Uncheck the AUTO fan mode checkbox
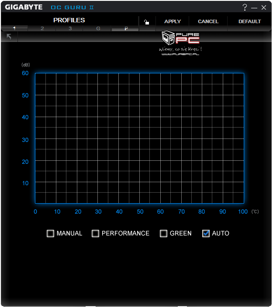The image size is (273, 308). click(x=206, y=234)
